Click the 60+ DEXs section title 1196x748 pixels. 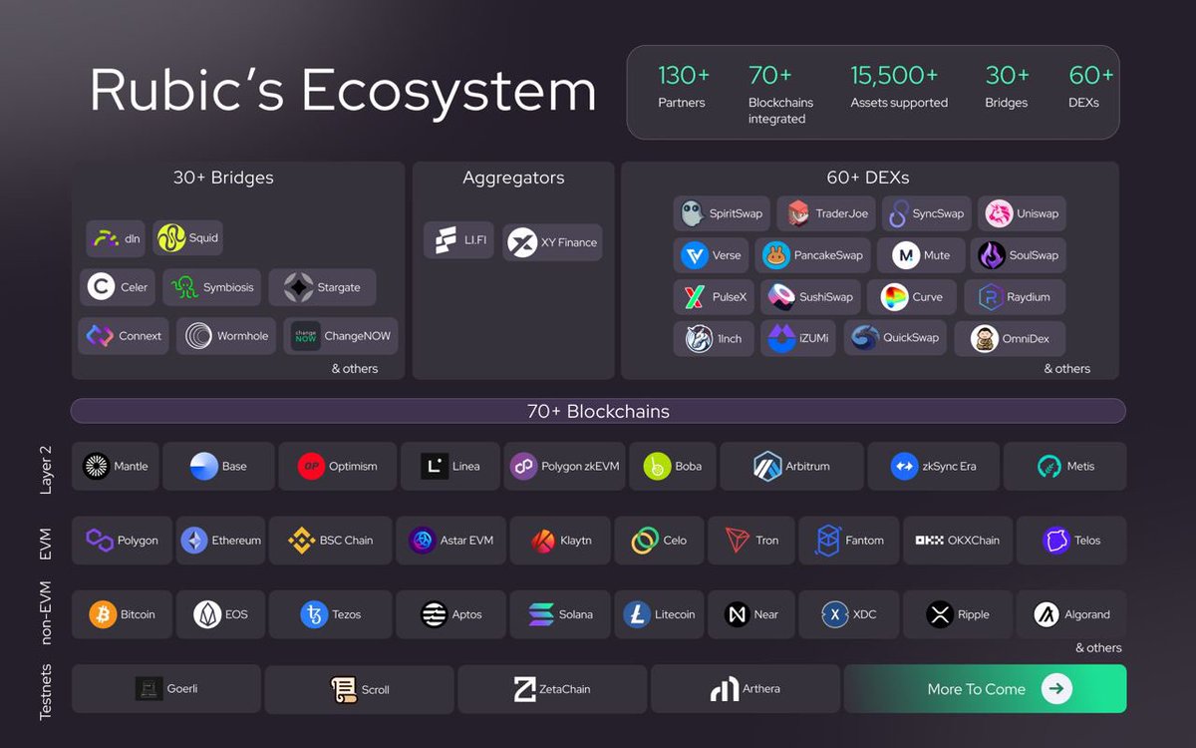click(x=868, y=178)
